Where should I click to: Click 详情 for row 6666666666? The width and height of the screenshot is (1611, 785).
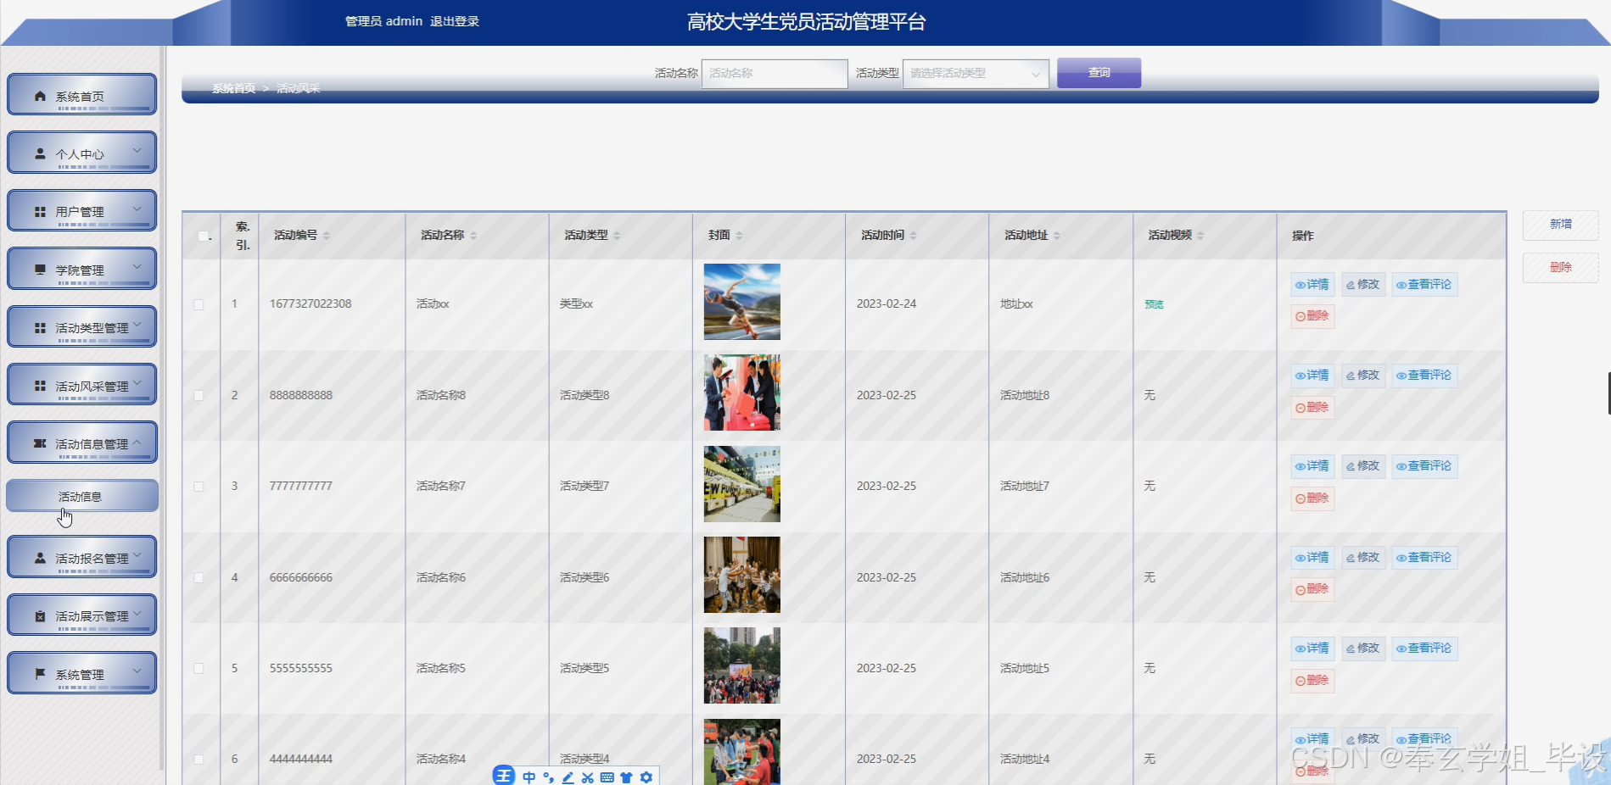[1312, 558]
